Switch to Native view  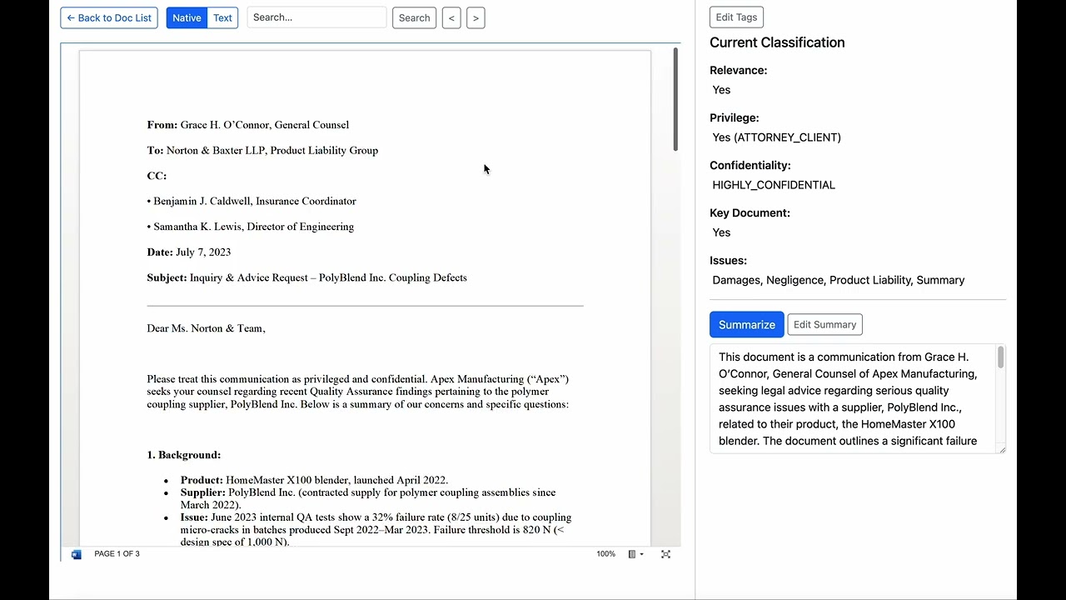187,17
